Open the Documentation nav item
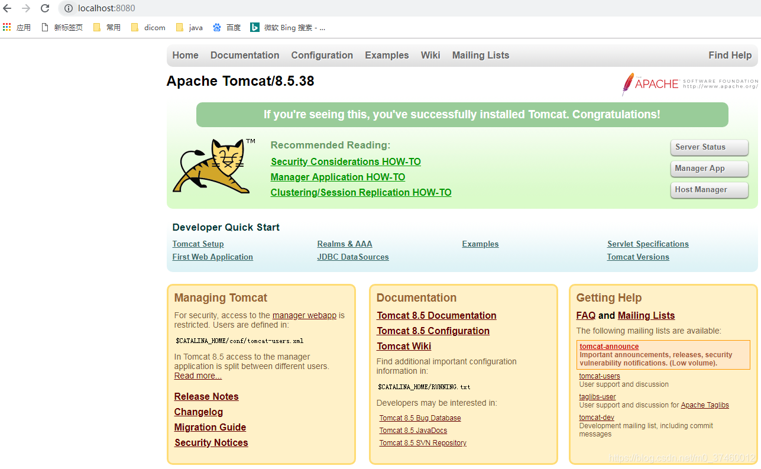This screenshot has width=761, height=469. click(245, 55)
